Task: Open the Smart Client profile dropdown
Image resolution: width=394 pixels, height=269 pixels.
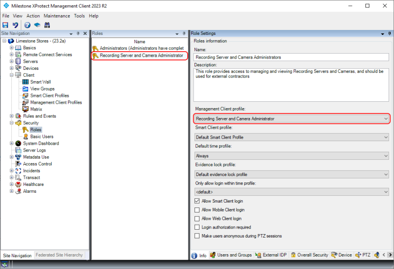Action: click(x=292, y=137)
